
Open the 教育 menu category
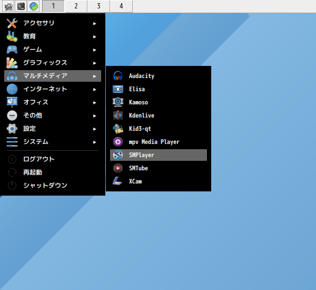pyautogui.click(x=53, y=36)
